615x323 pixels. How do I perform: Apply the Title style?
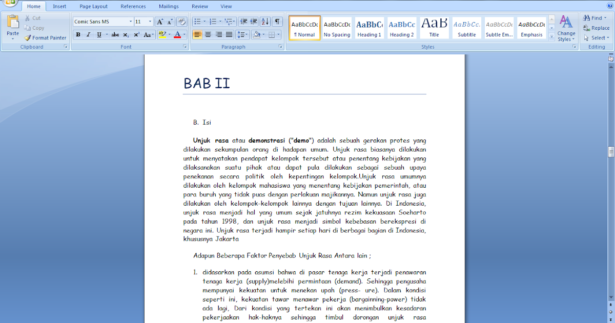coord(434,28)
